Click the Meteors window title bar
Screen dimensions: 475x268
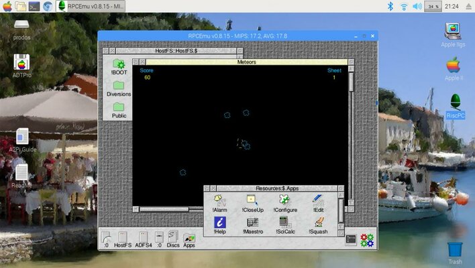247,62
